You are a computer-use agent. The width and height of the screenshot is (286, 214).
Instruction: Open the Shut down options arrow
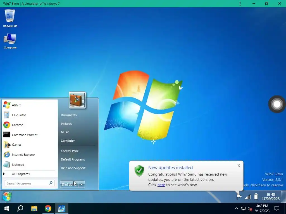[82, 184]
